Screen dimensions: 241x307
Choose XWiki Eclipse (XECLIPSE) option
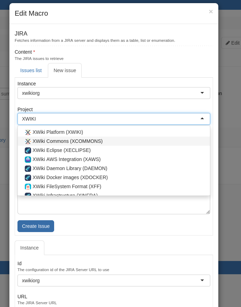click(114, 150)
